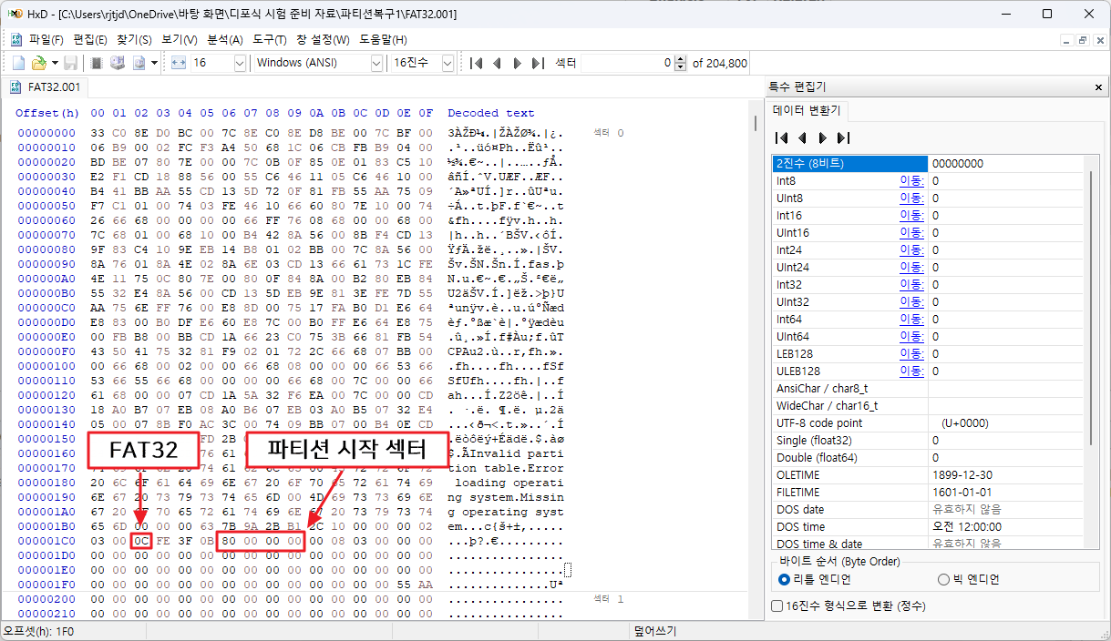The width and height of the screenshot is (1111, 641).
Task: Click the sector number spinner arrows
Action: tap(681, 63)
